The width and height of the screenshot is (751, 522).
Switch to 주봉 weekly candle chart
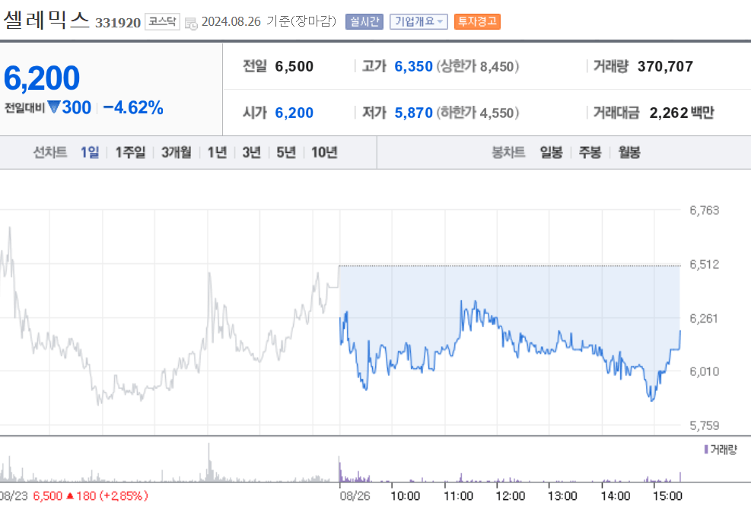click(x=590, y=152)
